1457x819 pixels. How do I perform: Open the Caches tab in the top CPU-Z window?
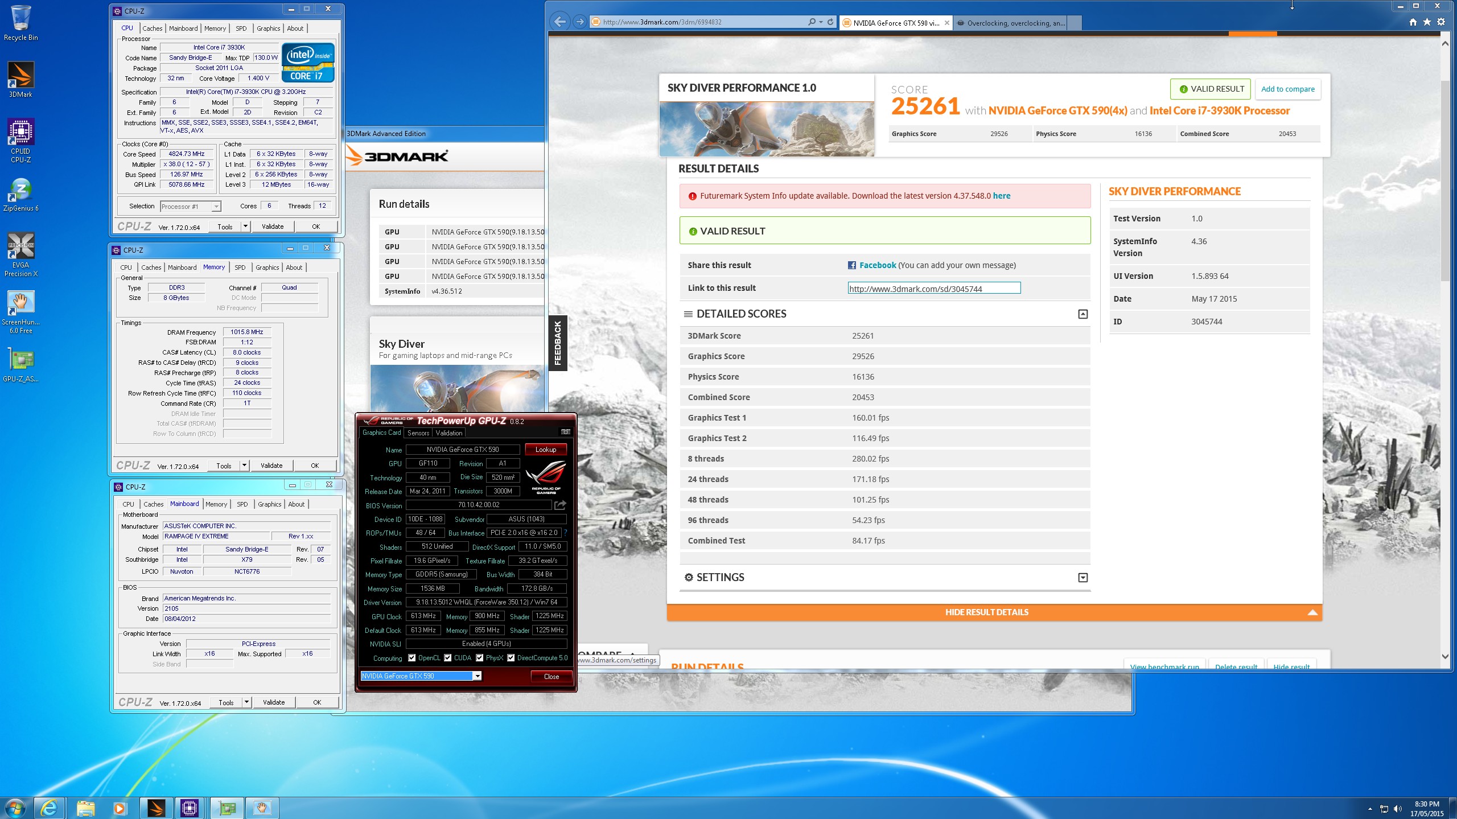(152, 28)
